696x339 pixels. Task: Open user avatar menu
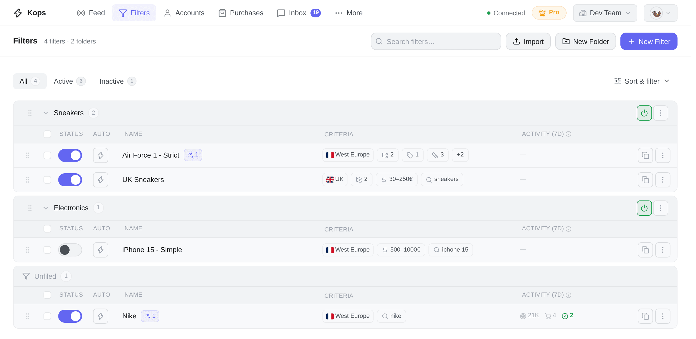pyautogui.click(x=660, y=13)
